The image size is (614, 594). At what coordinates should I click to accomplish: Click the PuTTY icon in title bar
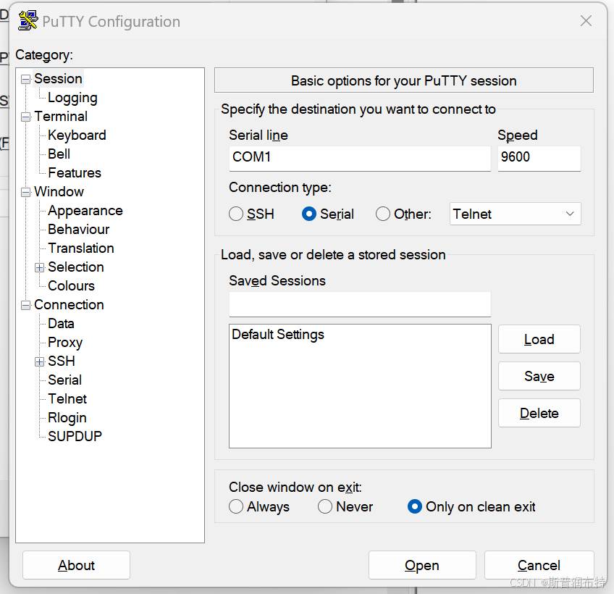click(28, 20)
